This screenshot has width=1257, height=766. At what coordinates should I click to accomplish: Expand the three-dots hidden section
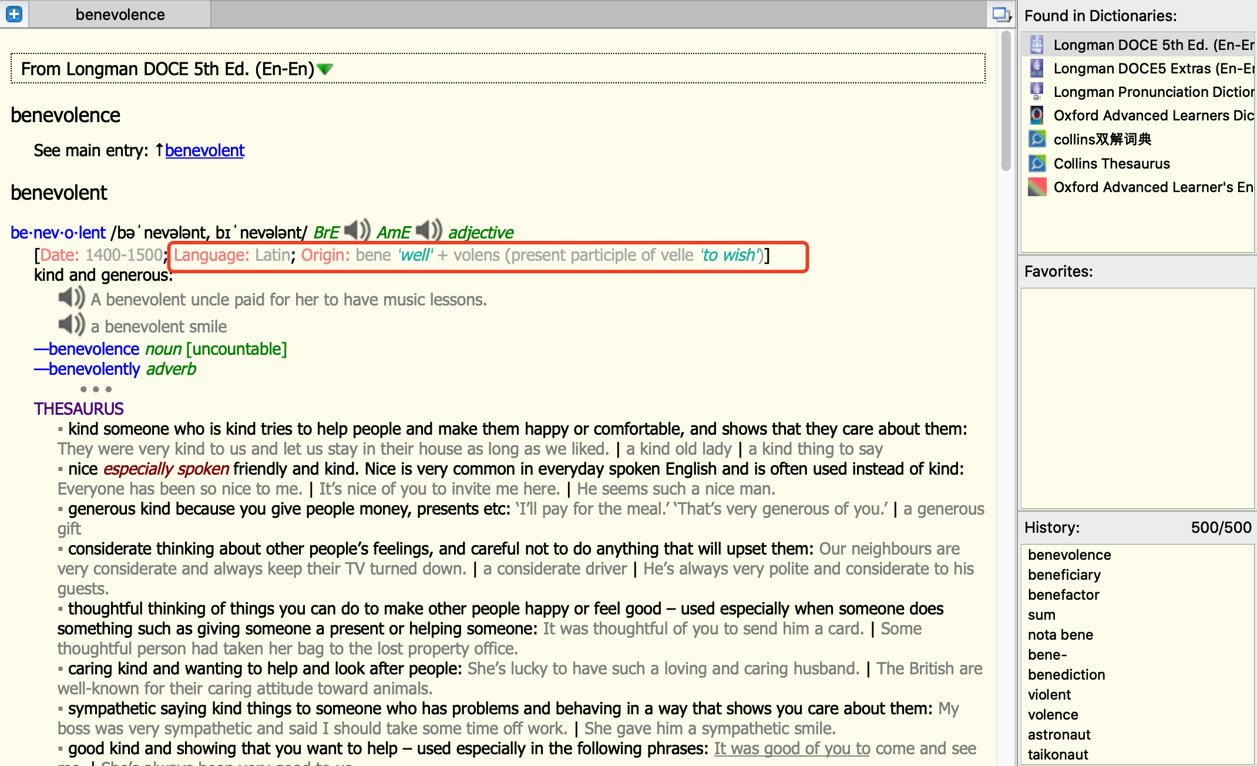96,389
